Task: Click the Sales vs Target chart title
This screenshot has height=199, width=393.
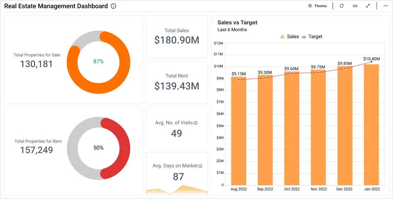Action: [237, 23]
